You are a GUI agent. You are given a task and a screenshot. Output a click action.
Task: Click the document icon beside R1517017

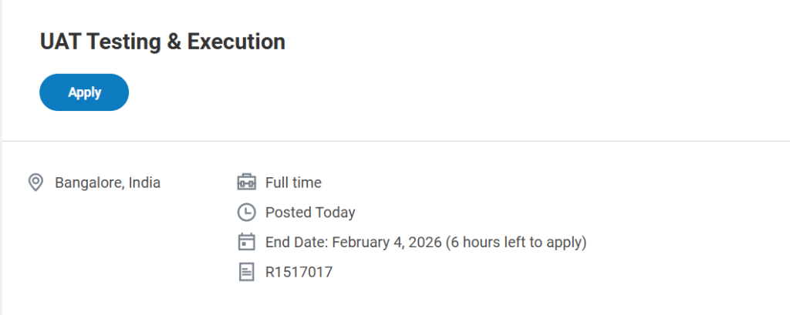coord(245,271)
